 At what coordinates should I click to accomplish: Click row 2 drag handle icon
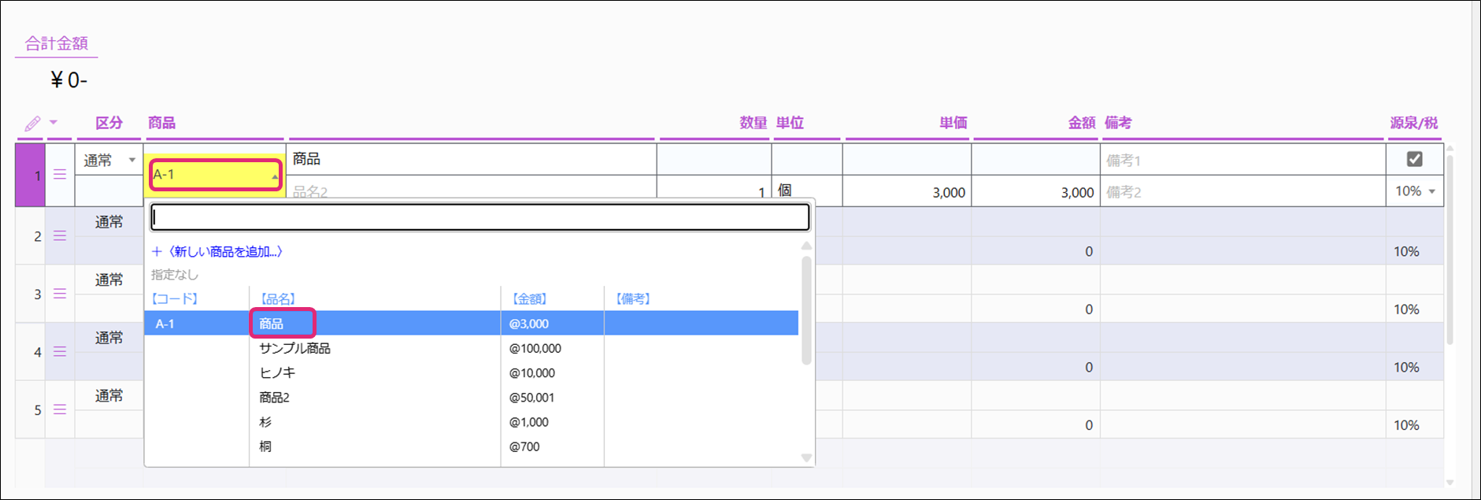60,235
